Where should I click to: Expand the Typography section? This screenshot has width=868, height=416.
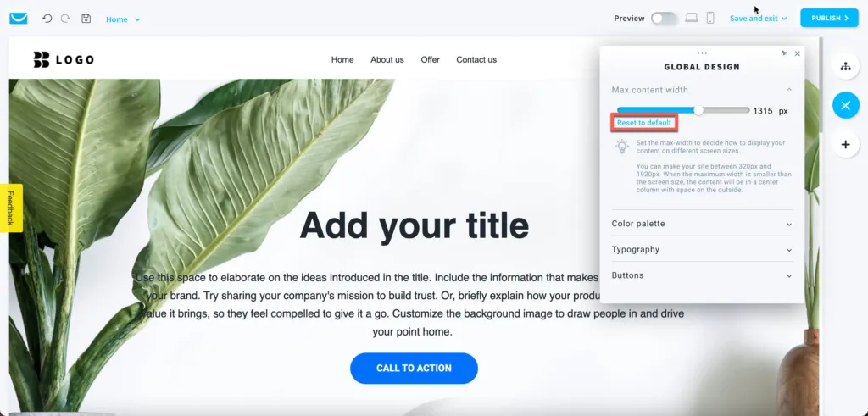[702, 249]
